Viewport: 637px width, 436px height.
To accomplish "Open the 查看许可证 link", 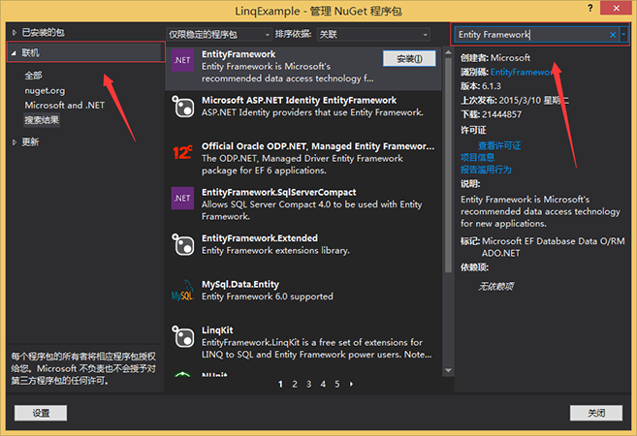I will point(499,145).
